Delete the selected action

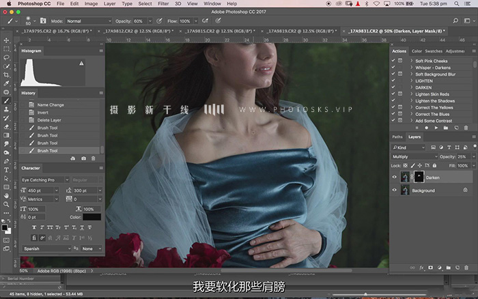[x=466, y=128]
